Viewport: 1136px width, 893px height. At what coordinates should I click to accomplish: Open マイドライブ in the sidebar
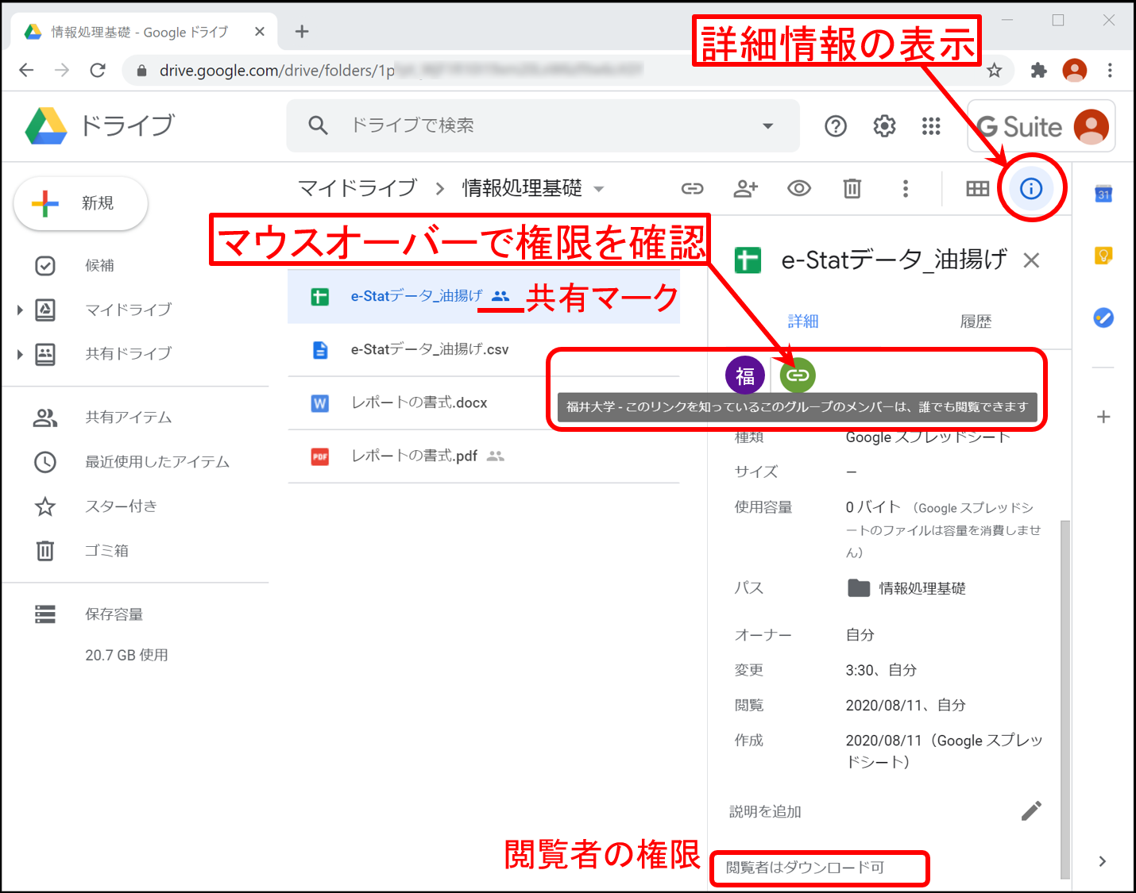pos(128,310)
